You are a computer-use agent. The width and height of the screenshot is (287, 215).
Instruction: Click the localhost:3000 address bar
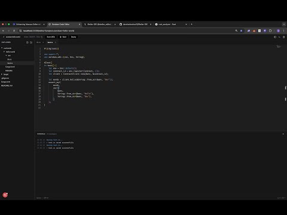coord(127,30)
